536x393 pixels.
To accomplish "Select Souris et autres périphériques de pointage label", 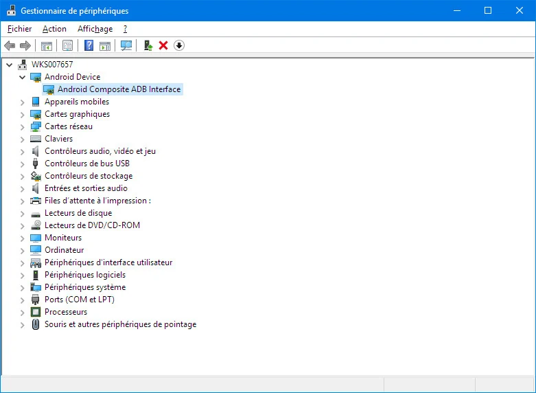I will pos(121,324).
